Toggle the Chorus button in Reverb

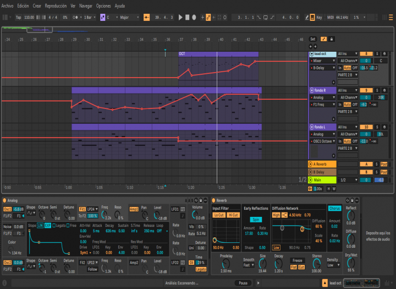pyautogui.click(x=334, y=209)
